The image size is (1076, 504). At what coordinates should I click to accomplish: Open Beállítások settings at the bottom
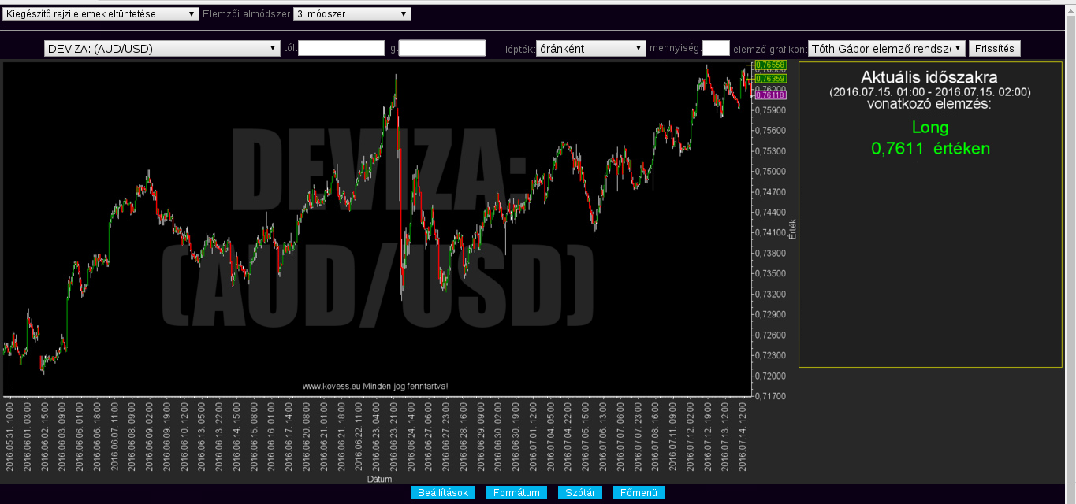(x=443, y=493)
